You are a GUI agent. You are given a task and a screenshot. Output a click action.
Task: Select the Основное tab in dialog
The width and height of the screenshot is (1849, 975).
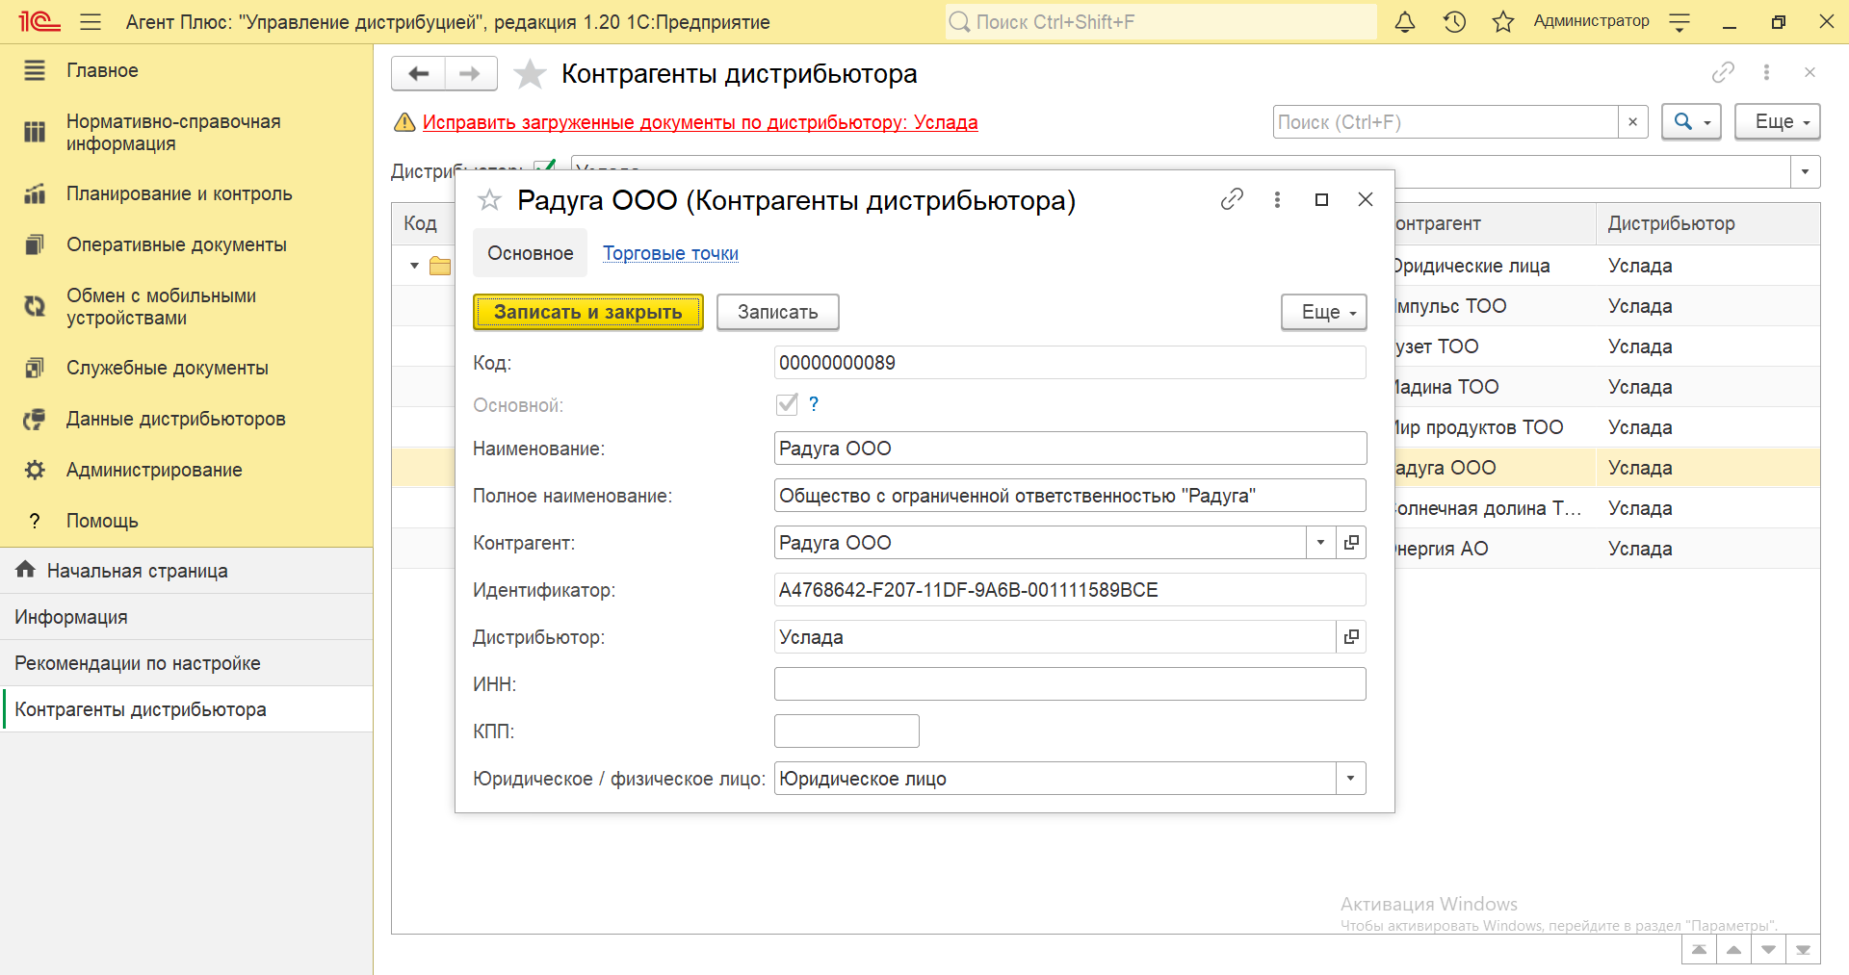(x=530, y=253)
